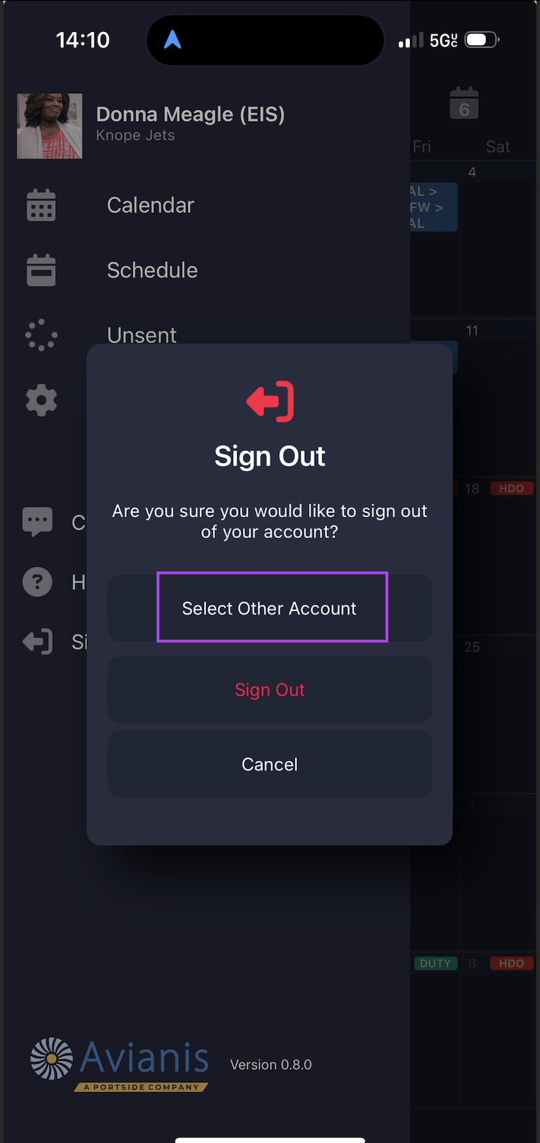The width and height of the screenshot is (540, 1143).
Task: Open the Settings gear icon
Action: (x=41, y=400)
